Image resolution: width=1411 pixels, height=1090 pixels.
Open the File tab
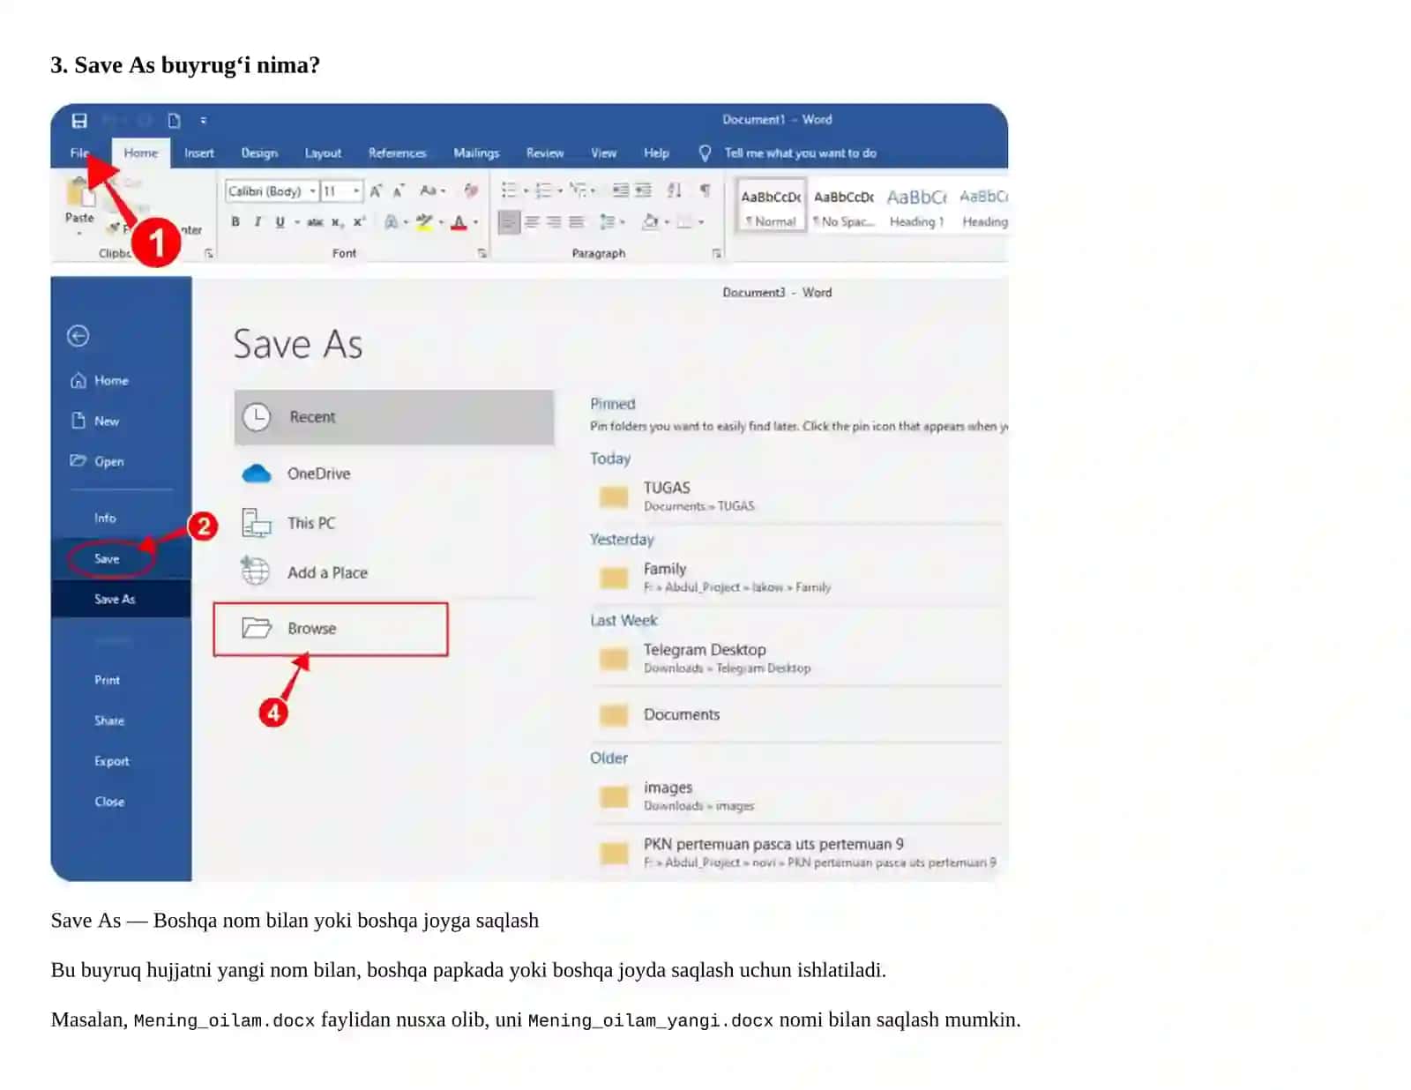pyautogui.click(x=79, y=153)
